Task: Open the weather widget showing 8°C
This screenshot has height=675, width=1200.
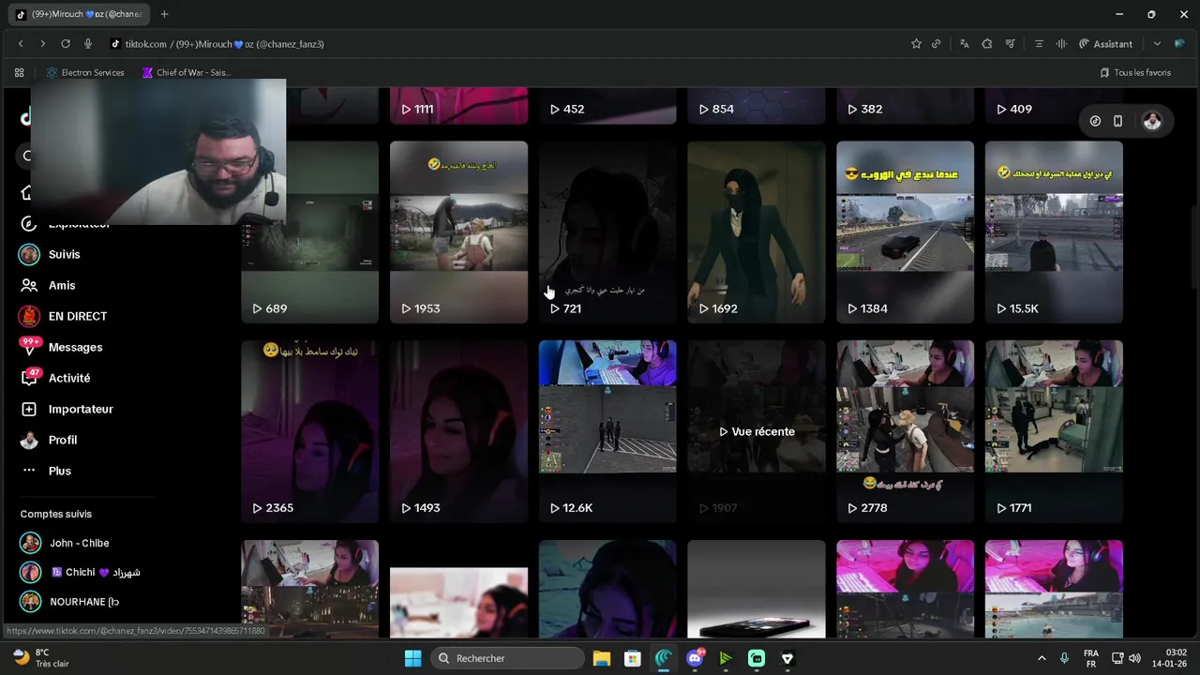Action: [41, 658]
